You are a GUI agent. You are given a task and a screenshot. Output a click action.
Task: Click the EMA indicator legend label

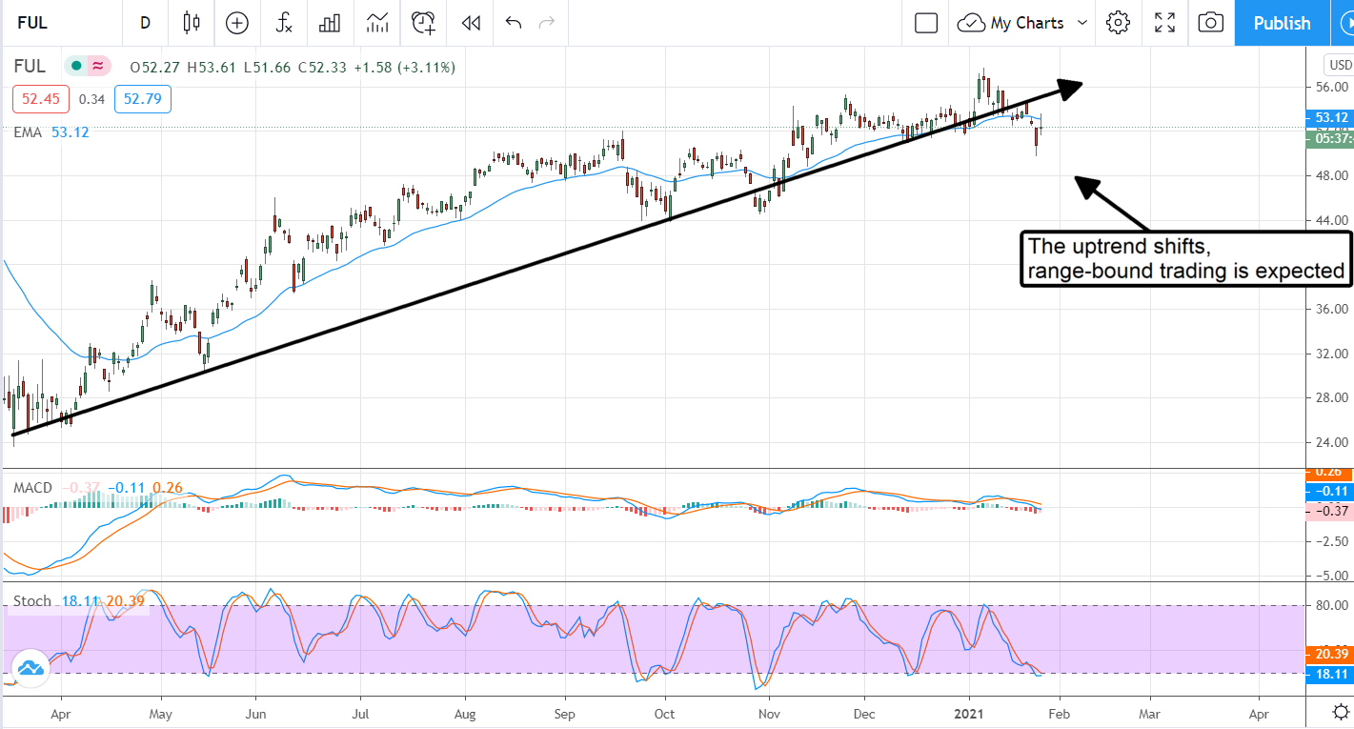27,132
